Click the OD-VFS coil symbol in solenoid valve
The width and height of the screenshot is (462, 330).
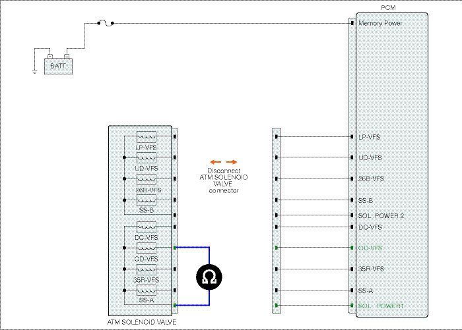coord(147,248)
